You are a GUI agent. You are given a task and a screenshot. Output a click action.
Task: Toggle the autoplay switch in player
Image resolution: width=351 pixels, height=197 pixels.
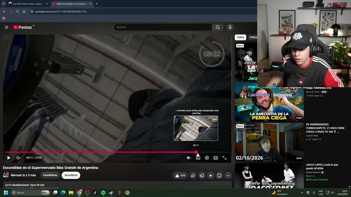coord(188,158)
